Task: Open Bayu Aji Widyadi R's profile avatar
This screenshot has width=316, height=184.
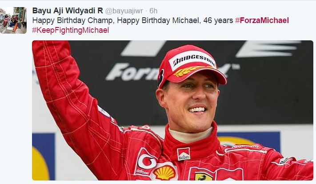Action: (13, 20)
